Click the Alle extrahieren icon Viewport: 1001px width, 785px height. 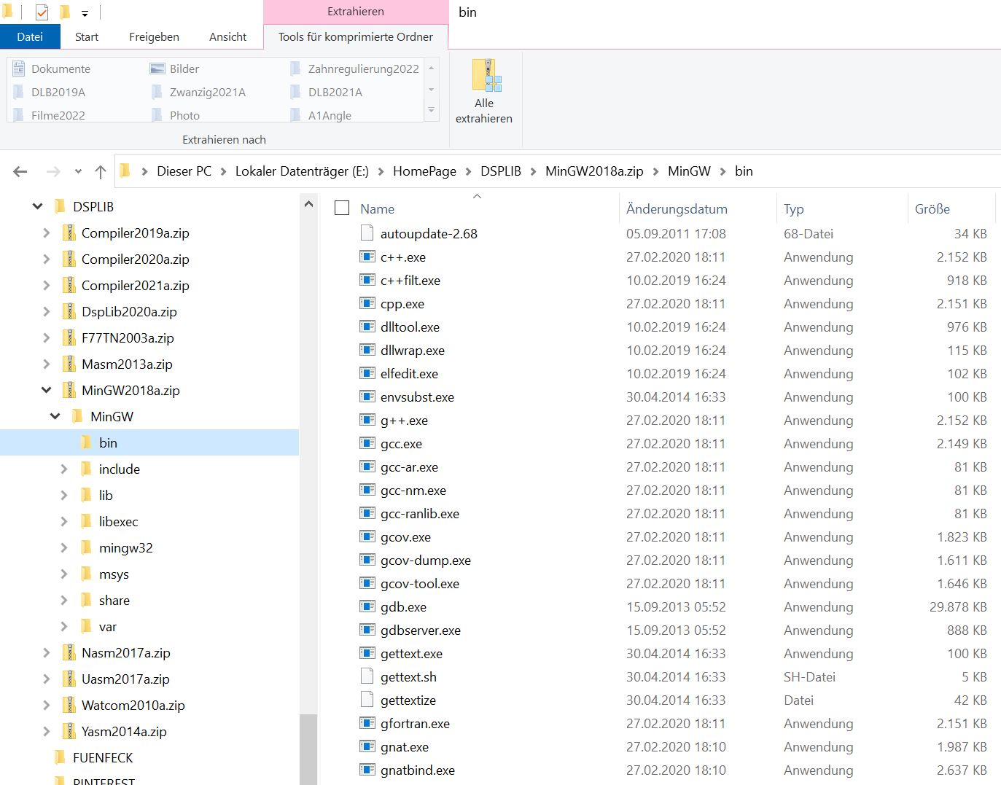tap(486, 75)
